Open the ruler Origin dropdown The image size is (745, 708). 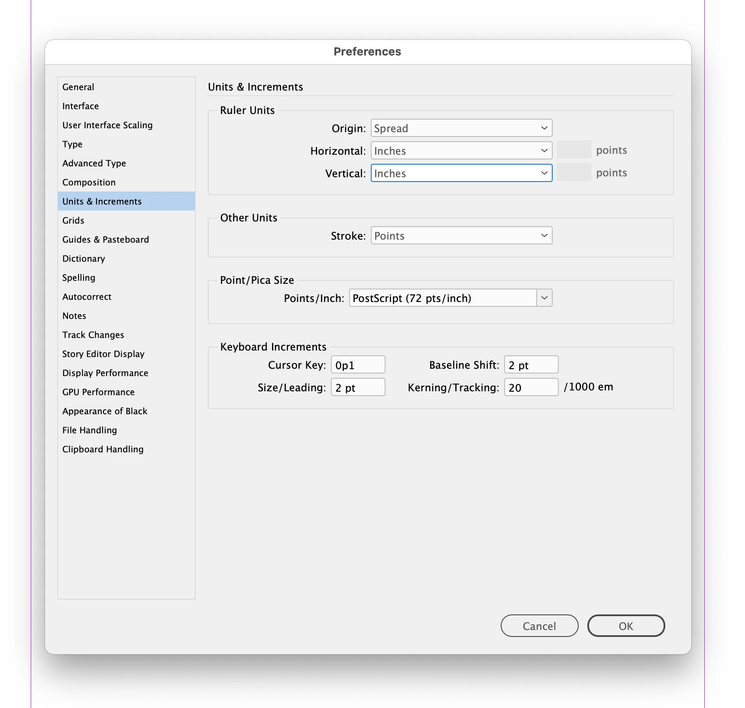tap(461, 128)
